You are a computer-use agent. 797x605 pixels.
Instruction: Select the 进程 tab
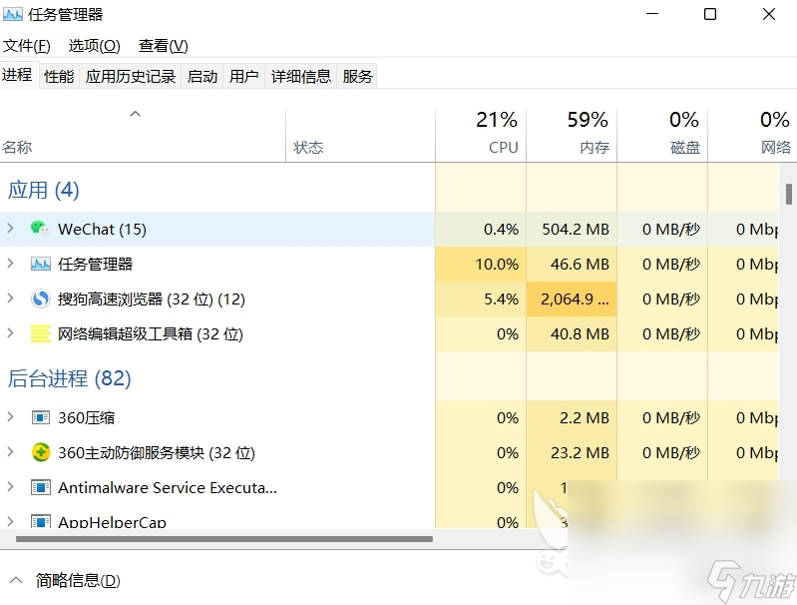pyautogui.click(x=18, y=75)
